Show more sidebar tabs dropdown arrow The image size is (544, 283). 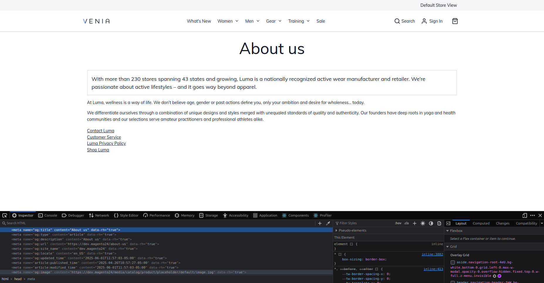point(542,223)
